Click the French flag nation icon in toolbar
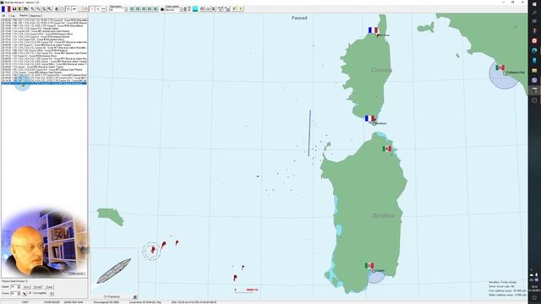The image size is (541, 304). 6,9
